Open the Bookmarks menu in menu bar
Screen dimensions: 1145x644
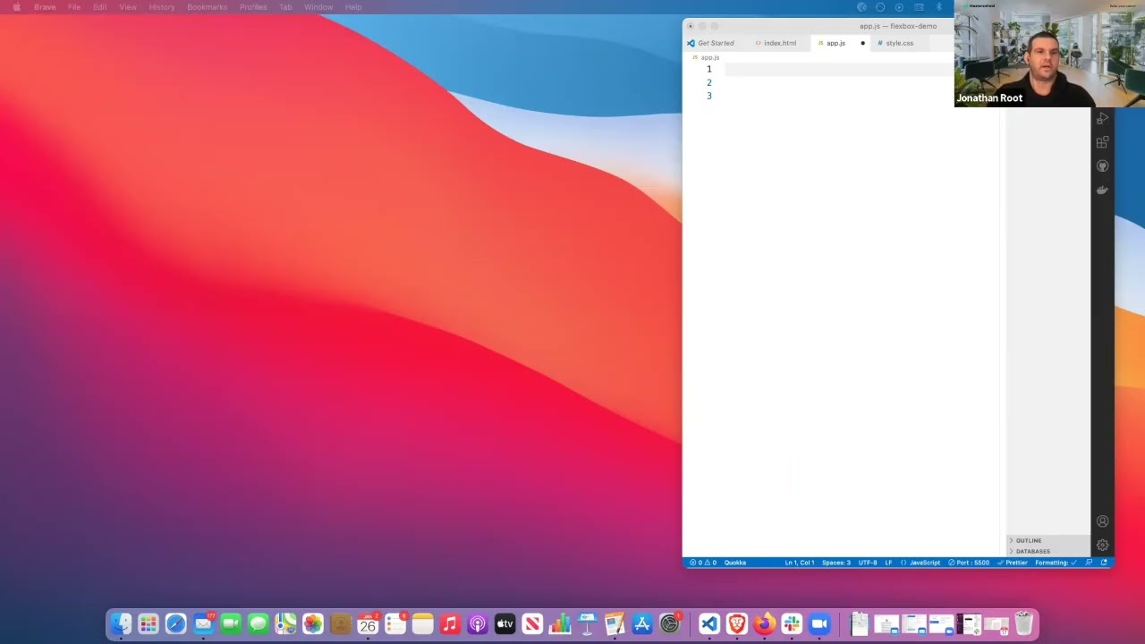(207, 7)
